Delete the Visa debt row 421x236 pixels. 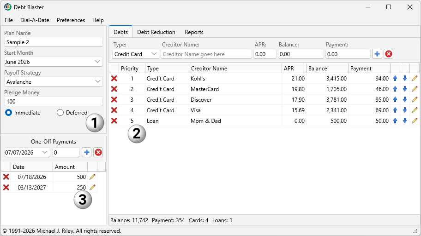[x=114, y=110]
